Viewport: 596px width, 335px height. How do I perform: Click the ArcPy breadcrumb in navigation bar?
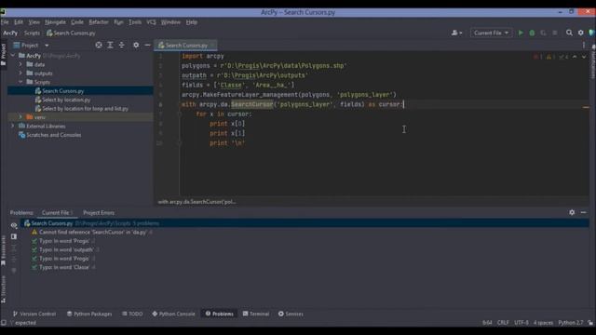[x=10, y=33]
